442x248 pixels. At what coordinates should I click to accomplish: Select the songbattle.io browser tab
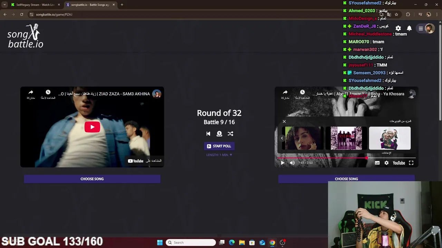pyautogui.click(x=90, y=5)
